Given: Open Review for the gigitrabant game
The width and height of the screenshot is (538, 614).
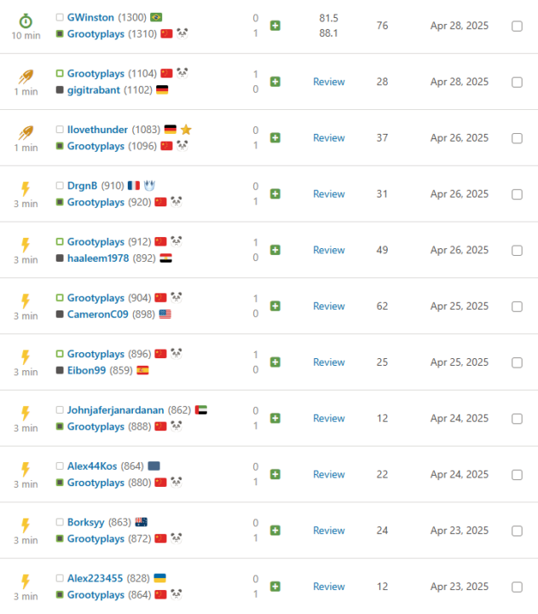Looking at the screenshot, I should pos(328,82).
